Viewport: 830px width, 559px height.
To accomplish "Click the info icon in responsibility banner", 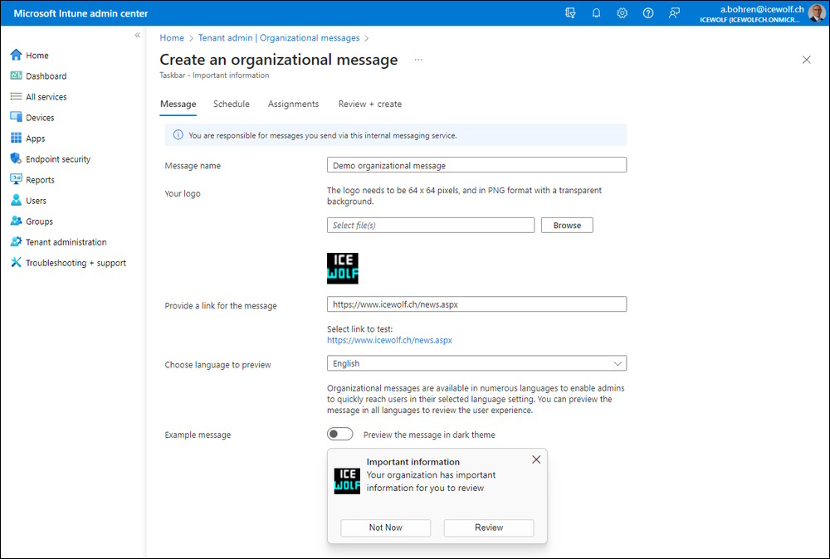I will click(x=178, y=135).
